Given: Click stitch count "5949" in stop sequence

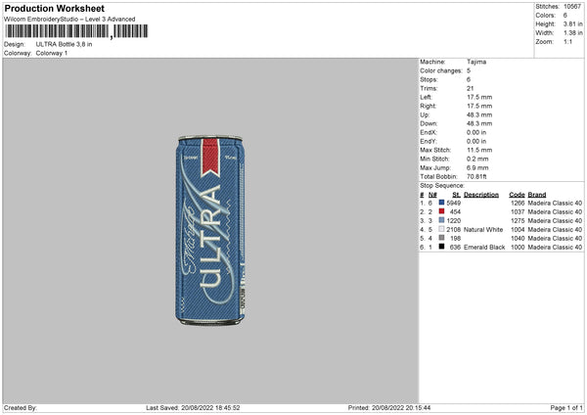Looking at the screenshot, I should click(453, 203).
